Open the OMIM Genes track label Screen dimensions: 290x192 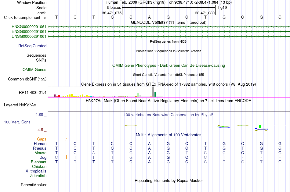[x=34, y=69]
